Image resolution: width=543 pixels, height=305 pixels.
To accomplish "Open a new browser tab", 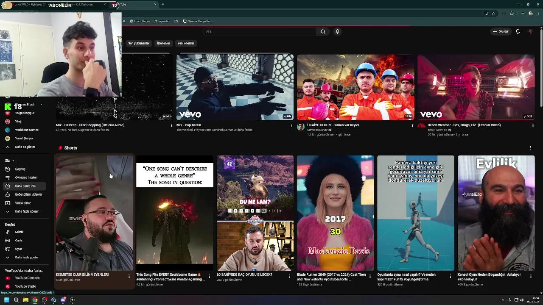I will [x=163, y=4].
